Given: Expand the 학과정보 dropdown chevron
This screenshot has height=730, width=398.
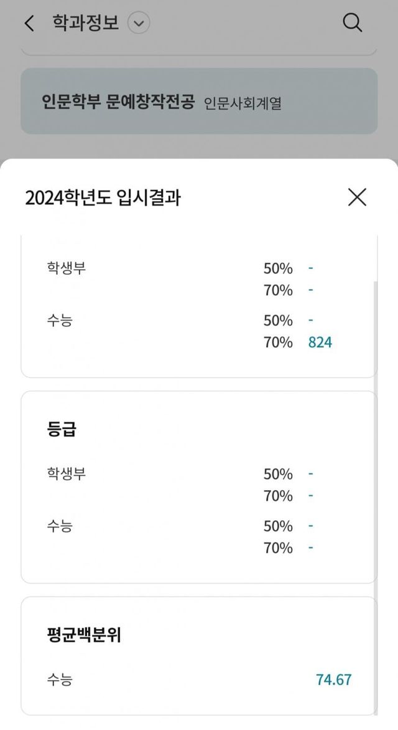Looking at the screenshot, I should pyautogui.click(x=139, y=24).
